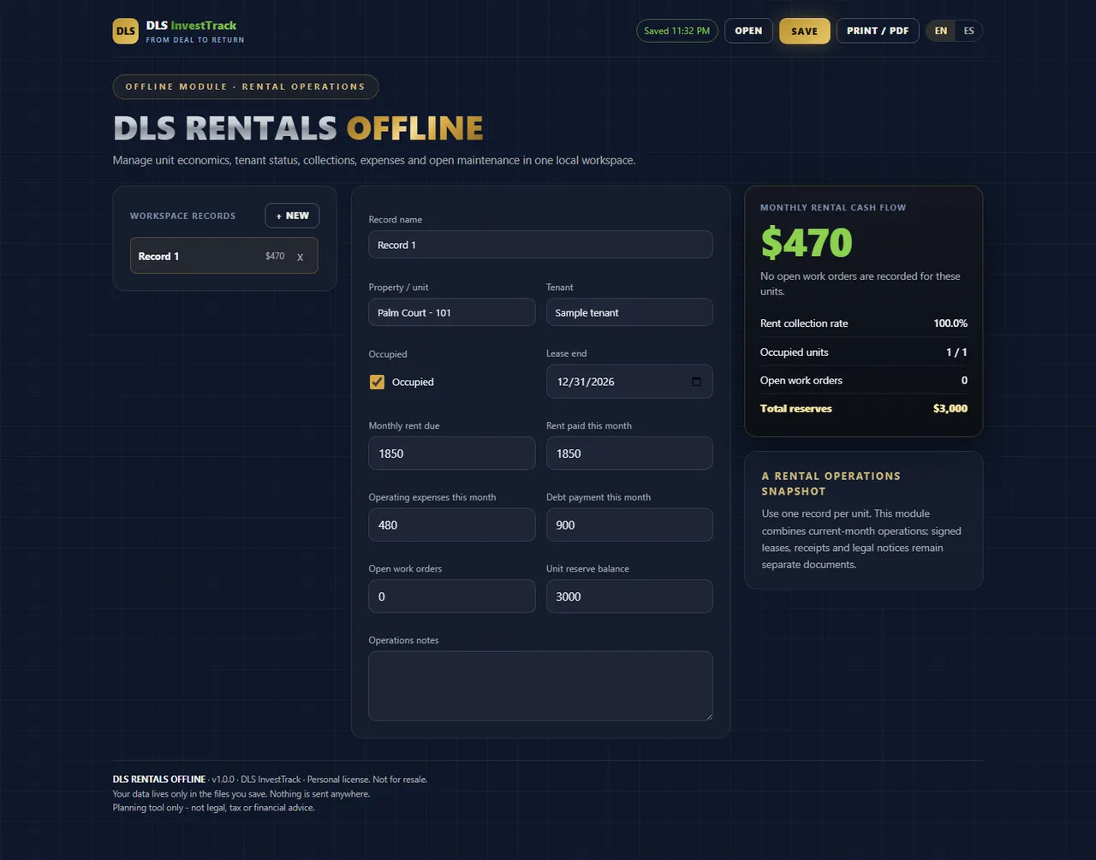Click PRINT / PDF button
The height and width of the screenshot is (860, 1096).
pyautogui.click(x=878, y=31)
